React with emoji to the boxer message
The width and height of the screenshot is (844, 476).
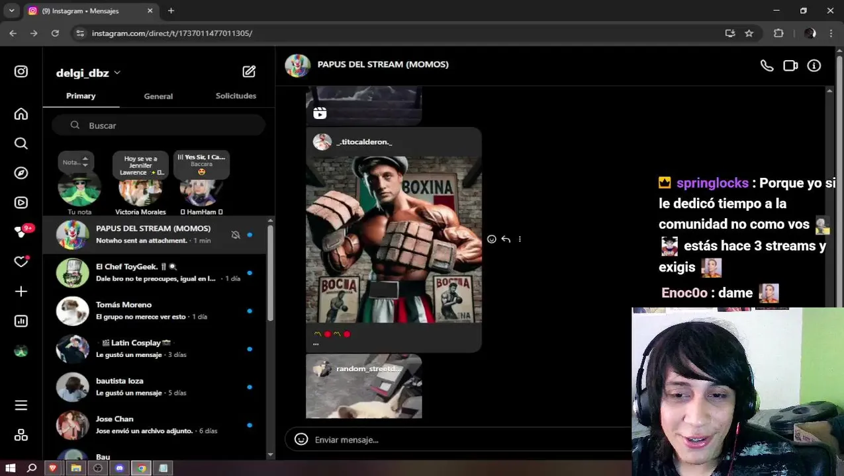491,239
